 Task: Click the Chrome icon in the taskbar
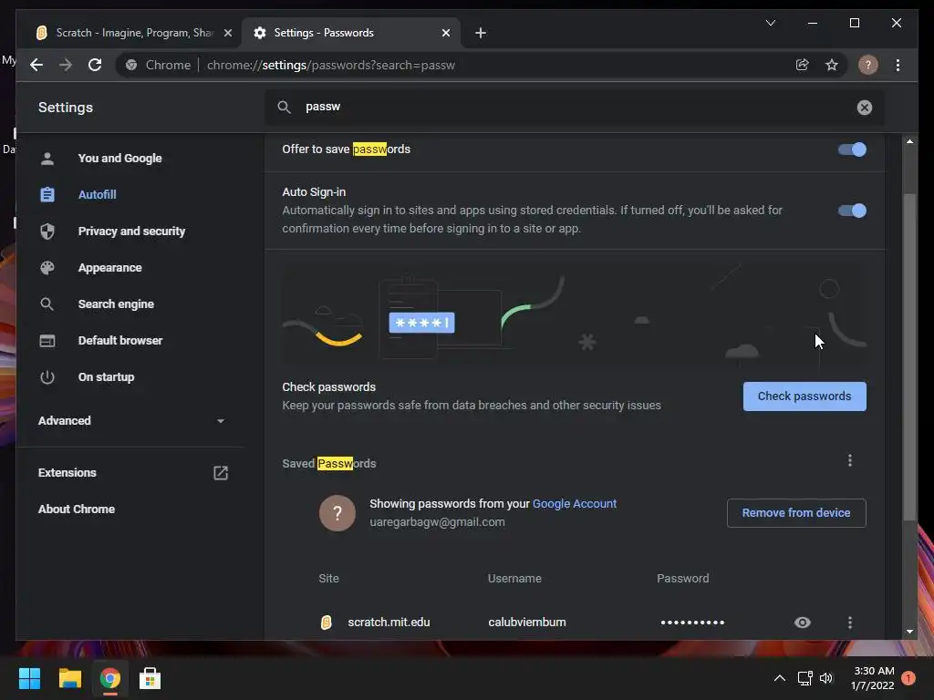tap(110, 678)
